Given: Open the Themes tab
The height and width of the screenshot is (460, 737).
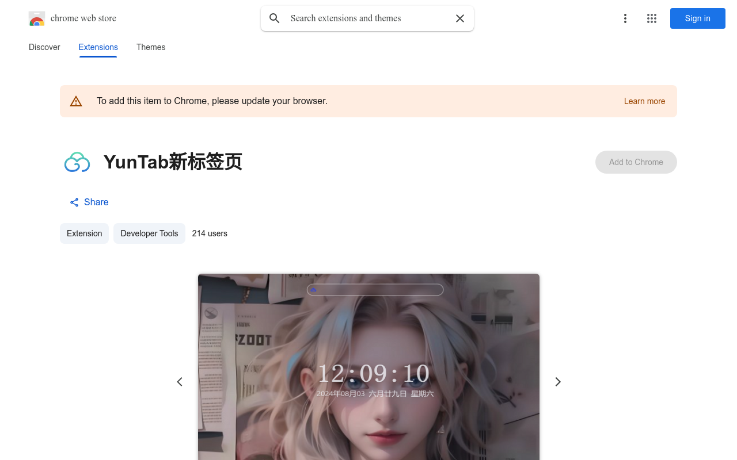Looking at the screenshot, I should pos(151,47).
